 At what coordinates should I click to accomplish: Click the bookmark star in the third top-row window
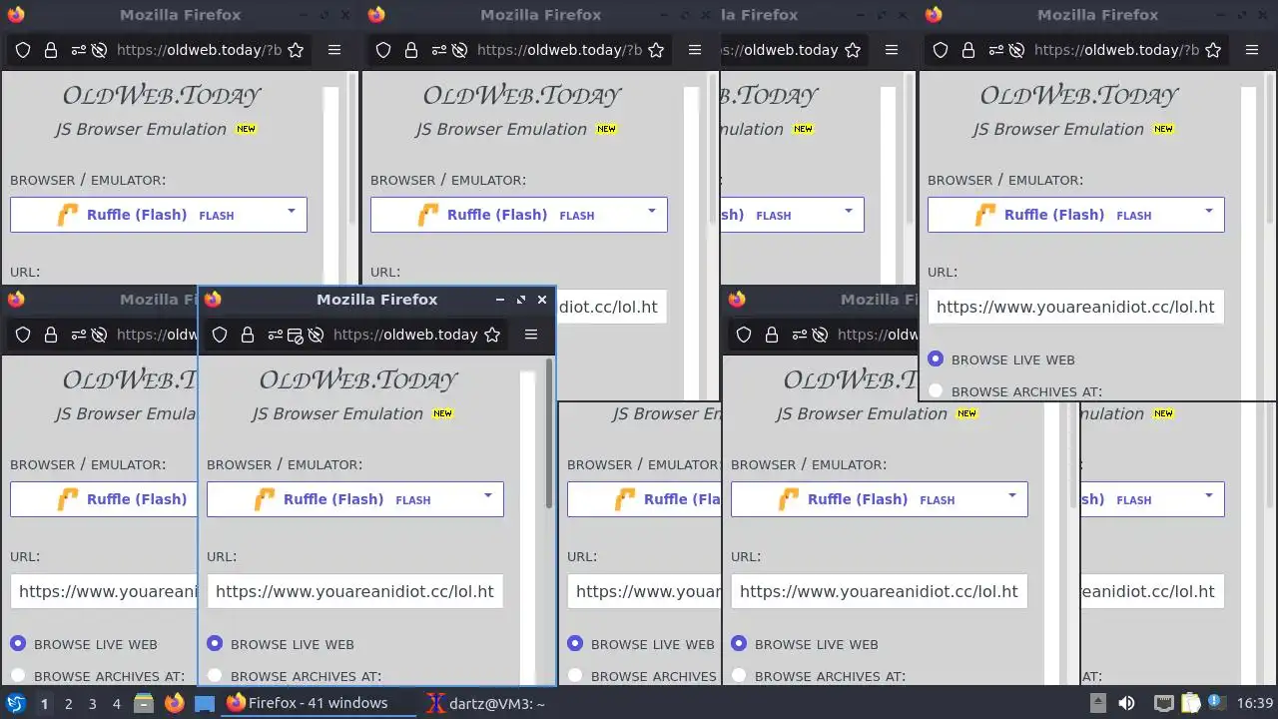pos(853,50)
